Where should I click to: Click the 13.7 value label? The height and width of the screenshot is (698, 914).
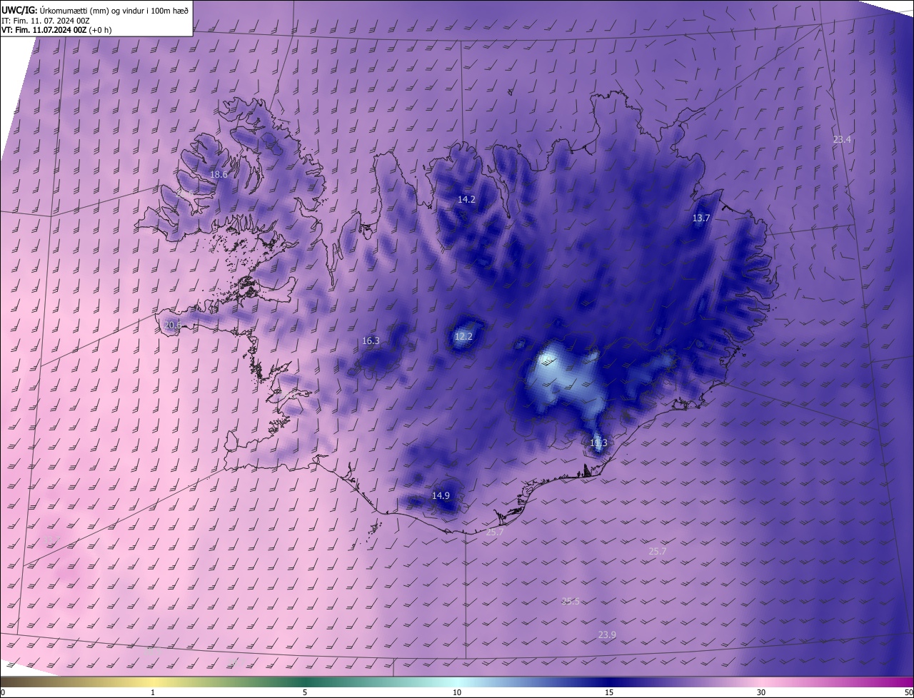pyautogui.click(x=701, y=218)
